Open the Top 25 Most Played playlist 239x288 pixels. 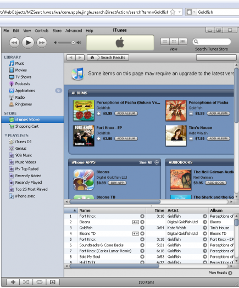(31, 189)
